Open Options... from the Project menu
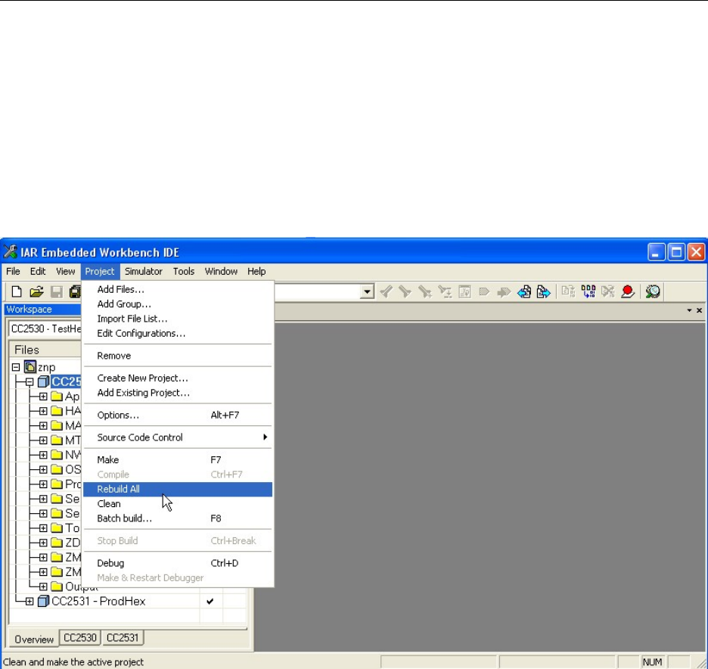 point(178,415)
